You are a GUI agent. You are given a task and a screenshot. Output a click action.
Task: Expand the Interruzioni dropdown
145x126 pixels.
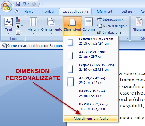[110, 19]
